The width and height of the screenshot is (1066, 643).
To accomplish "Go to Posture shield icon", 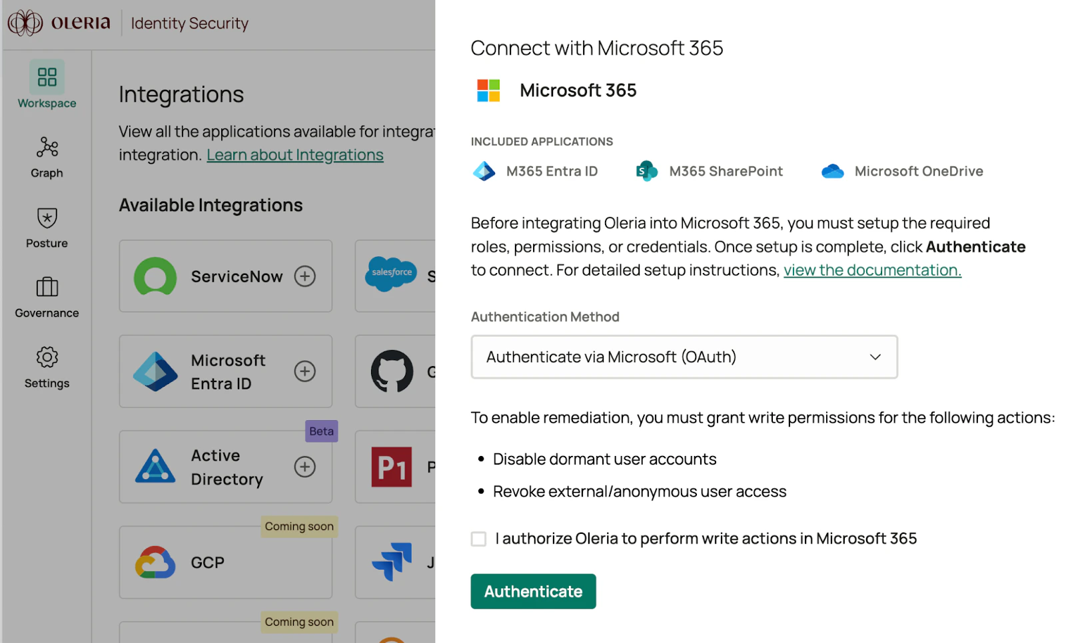I will point(47,218).
